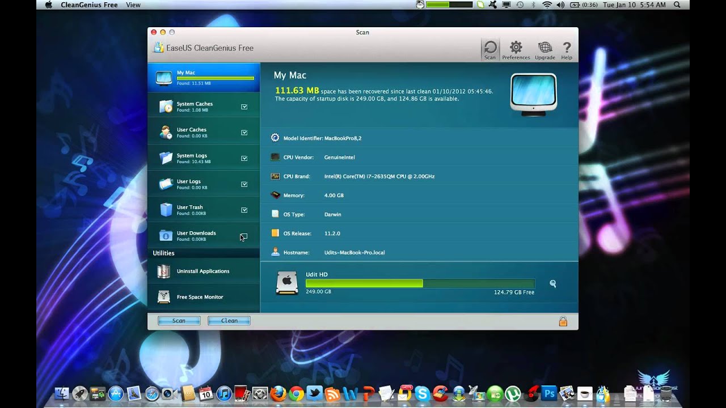726x408 pixels.
Task: Click the Udit HD disk usage bar
Action: tap(420, 283)
